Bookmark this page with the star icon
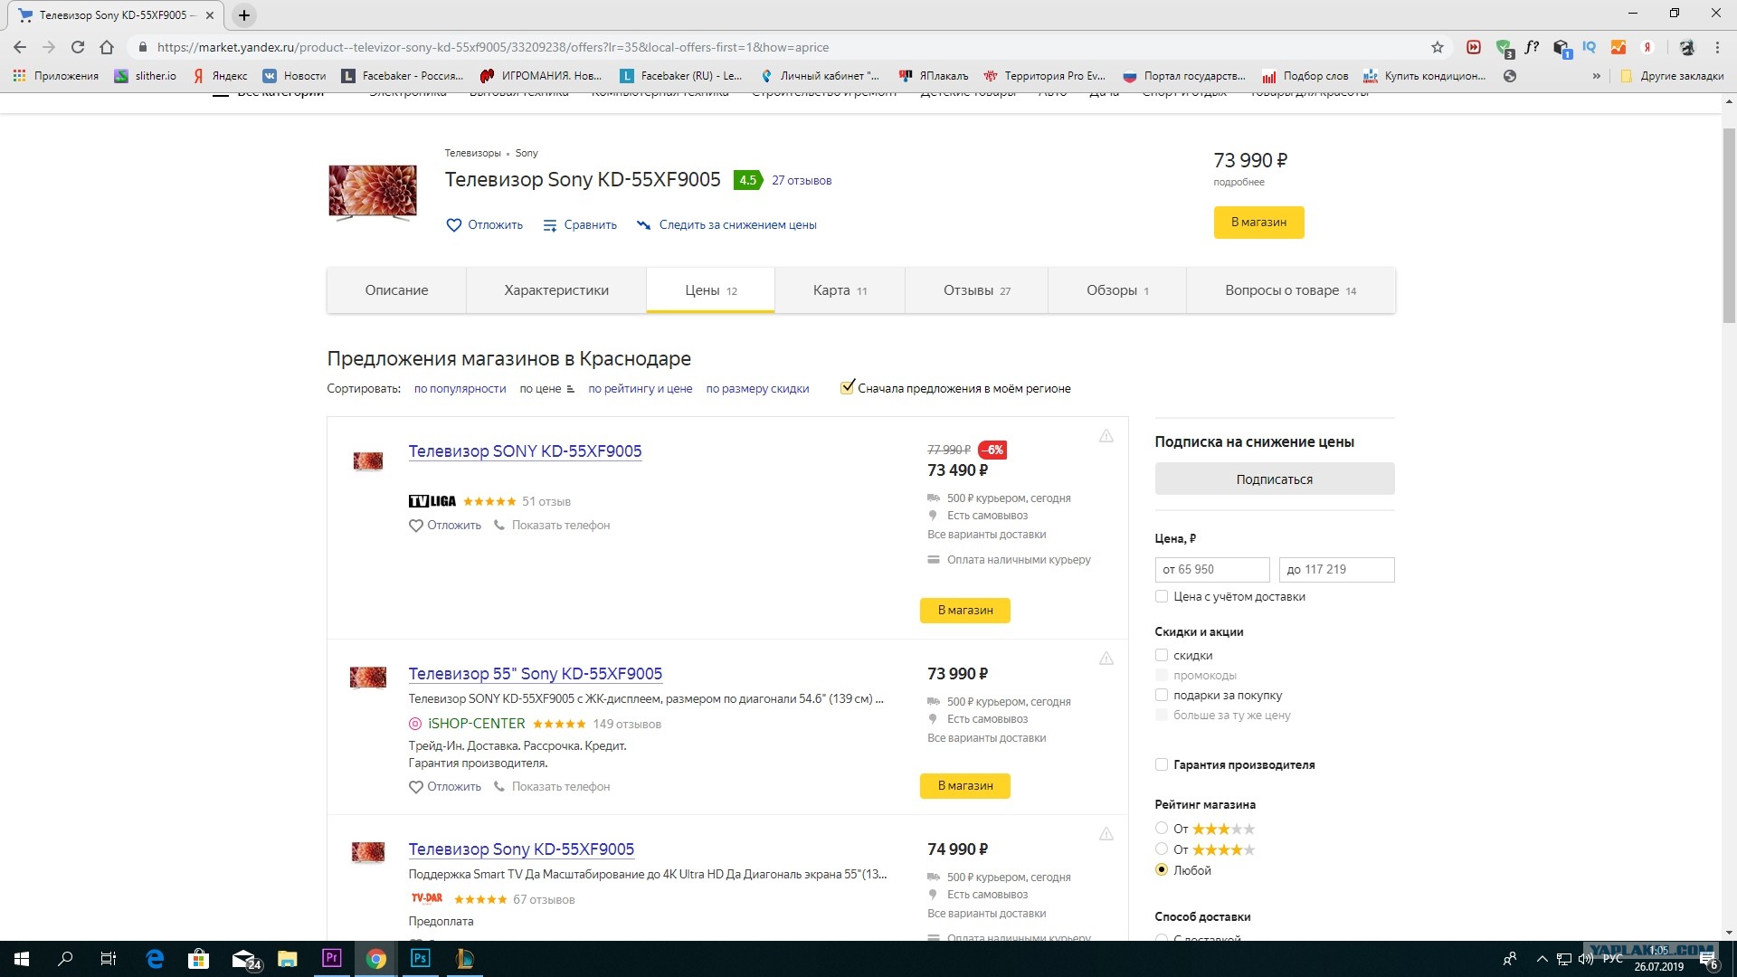 1438,47
